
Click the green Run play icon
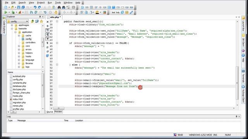(x=6, y=12)
